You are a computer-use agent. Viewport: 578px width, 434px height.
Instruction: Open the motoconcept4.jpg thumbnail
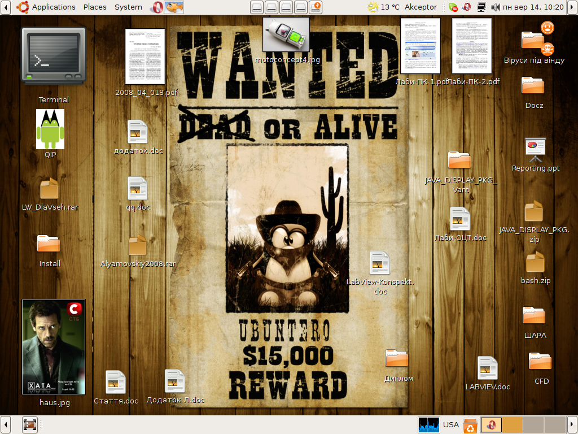(286, 34)
